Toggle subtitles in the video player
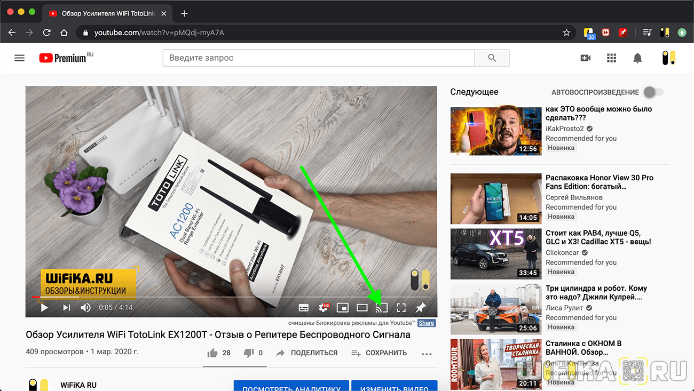The height and width of the screenshot is (391, 694). point(304,308)
